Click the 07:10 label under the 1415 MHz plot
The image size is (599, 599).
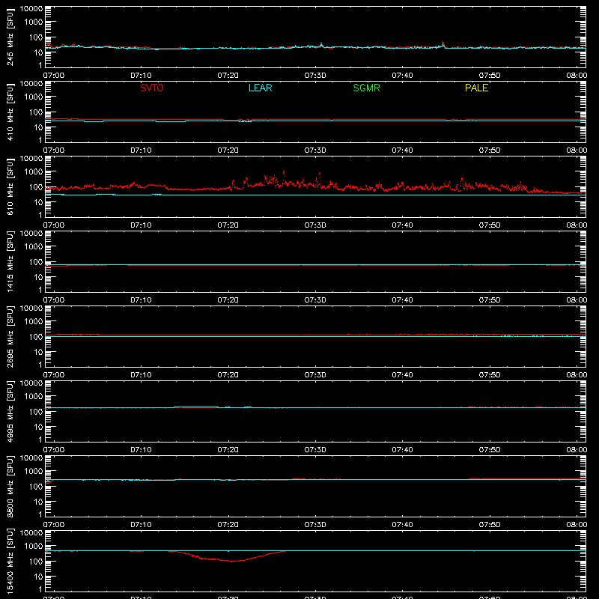point(141,300)
